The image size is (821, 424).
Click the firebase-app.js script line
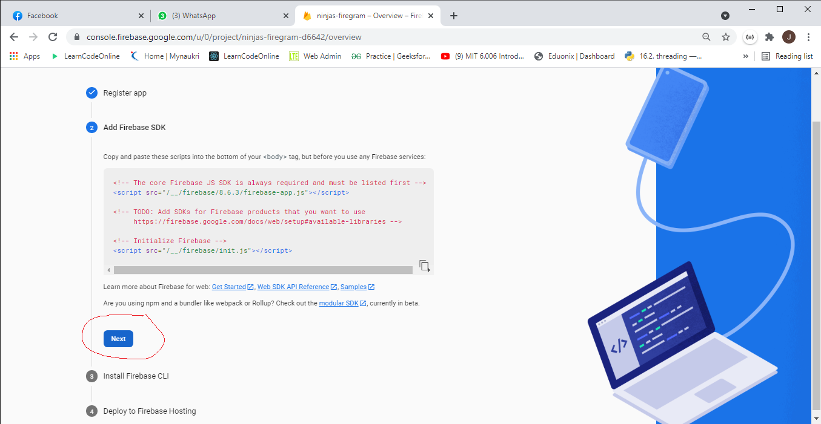click(x=231, y=192)
